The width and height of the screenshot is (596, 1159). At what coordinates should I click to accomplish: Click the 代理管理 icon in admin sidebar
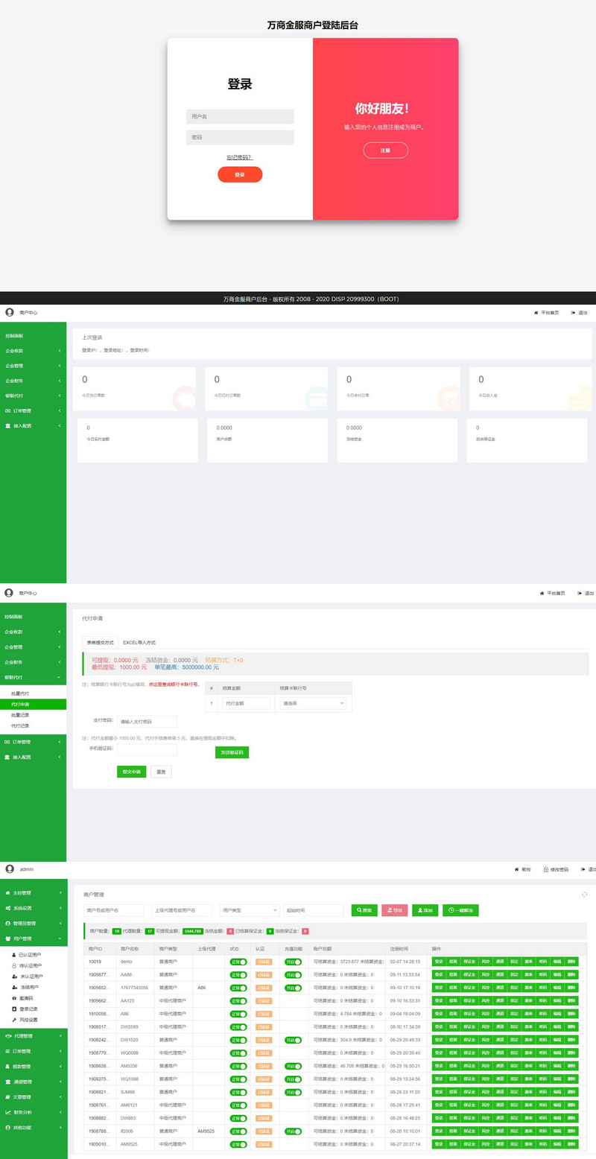point(7,1035)
